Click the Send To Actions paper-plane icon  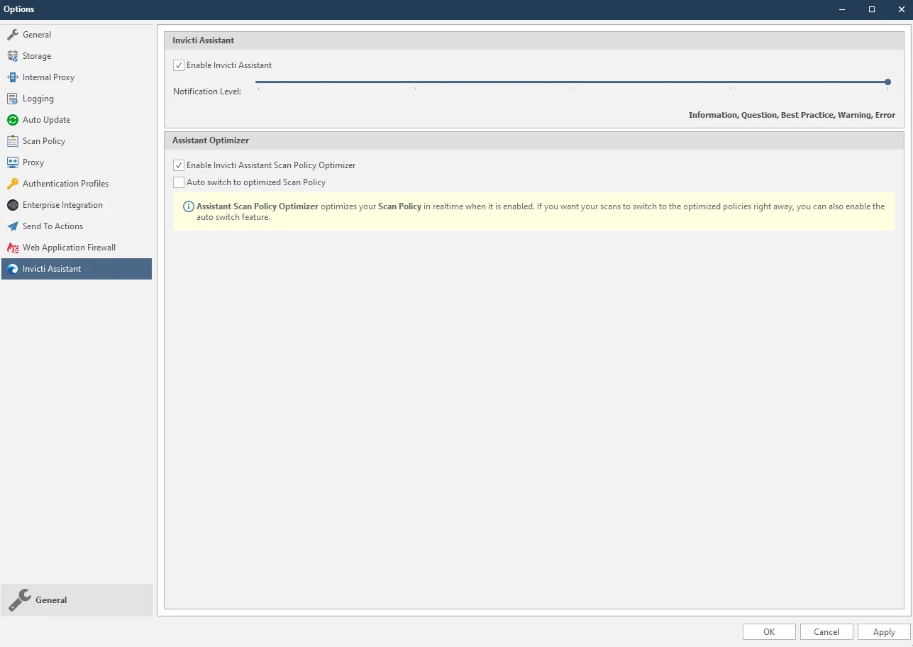pyautogui.click(x=12, y=226)
